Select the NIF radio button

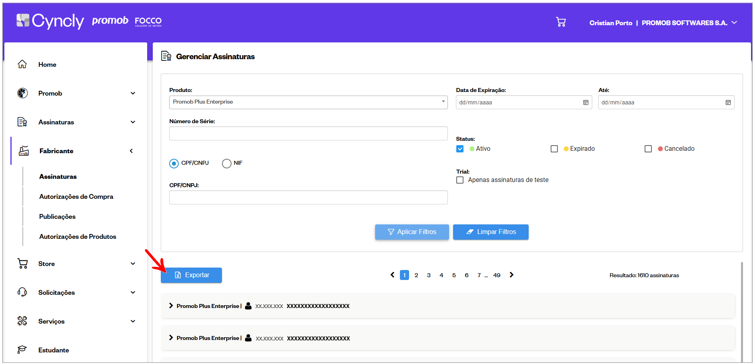[x=227, y=163]
